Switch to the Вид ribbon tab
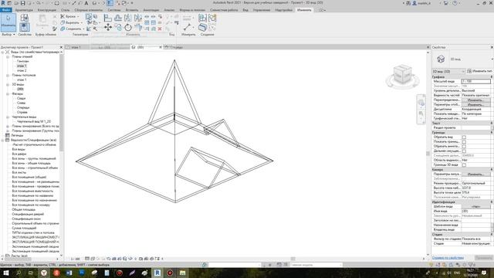 click(245, 10)
